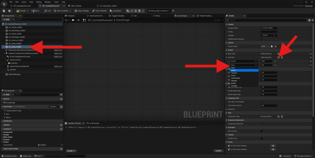Open the Category Default dropdown
The height and width of the screenshot is (158, 315).
268,35
